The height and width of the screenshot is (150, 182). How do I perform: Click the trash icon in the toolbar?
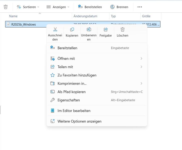click(6, 7)
